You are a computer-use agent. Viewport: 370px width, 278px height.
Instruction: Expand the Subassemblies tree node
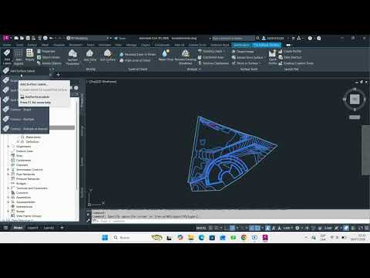8,202
